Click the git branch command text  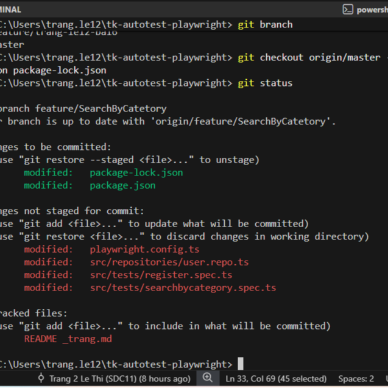[x=265, y=24]
